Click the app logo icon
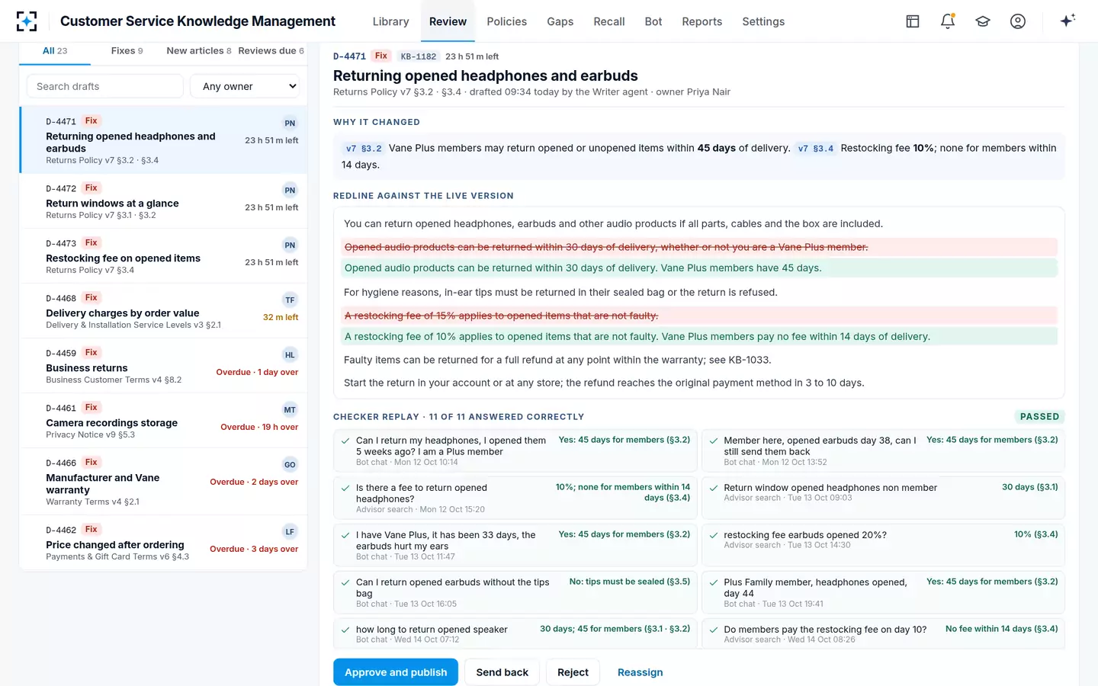This screenshot has height=686, width=1098. tap(27, 21)
